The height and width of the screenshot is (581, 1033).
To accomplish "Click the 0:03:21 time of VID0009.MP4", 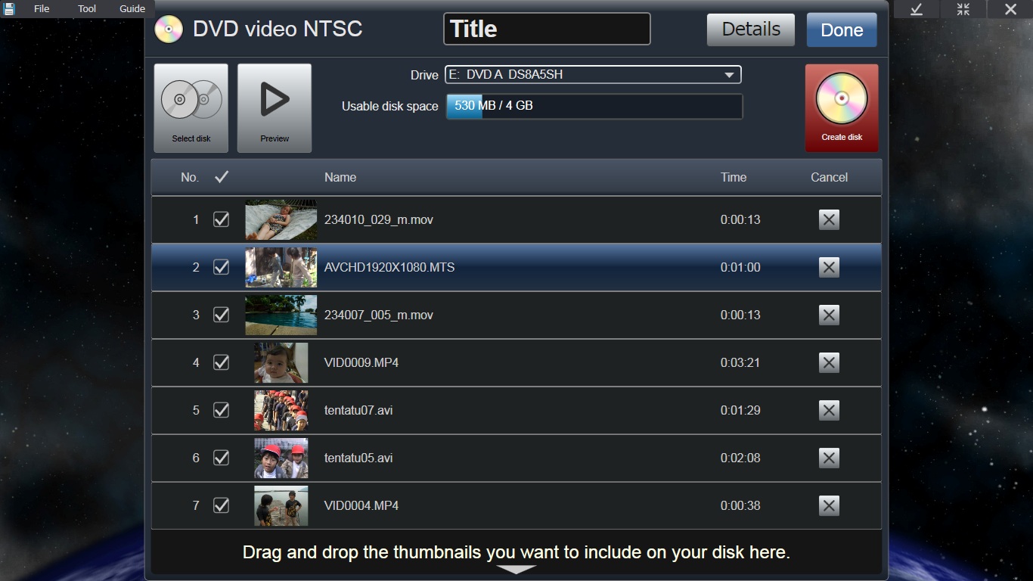I will pyautogui.click(x=740, y=362).
